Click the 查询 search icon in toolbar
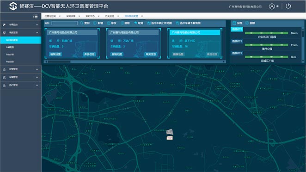The width and height of the screenshot is (306, 172). 82,23
